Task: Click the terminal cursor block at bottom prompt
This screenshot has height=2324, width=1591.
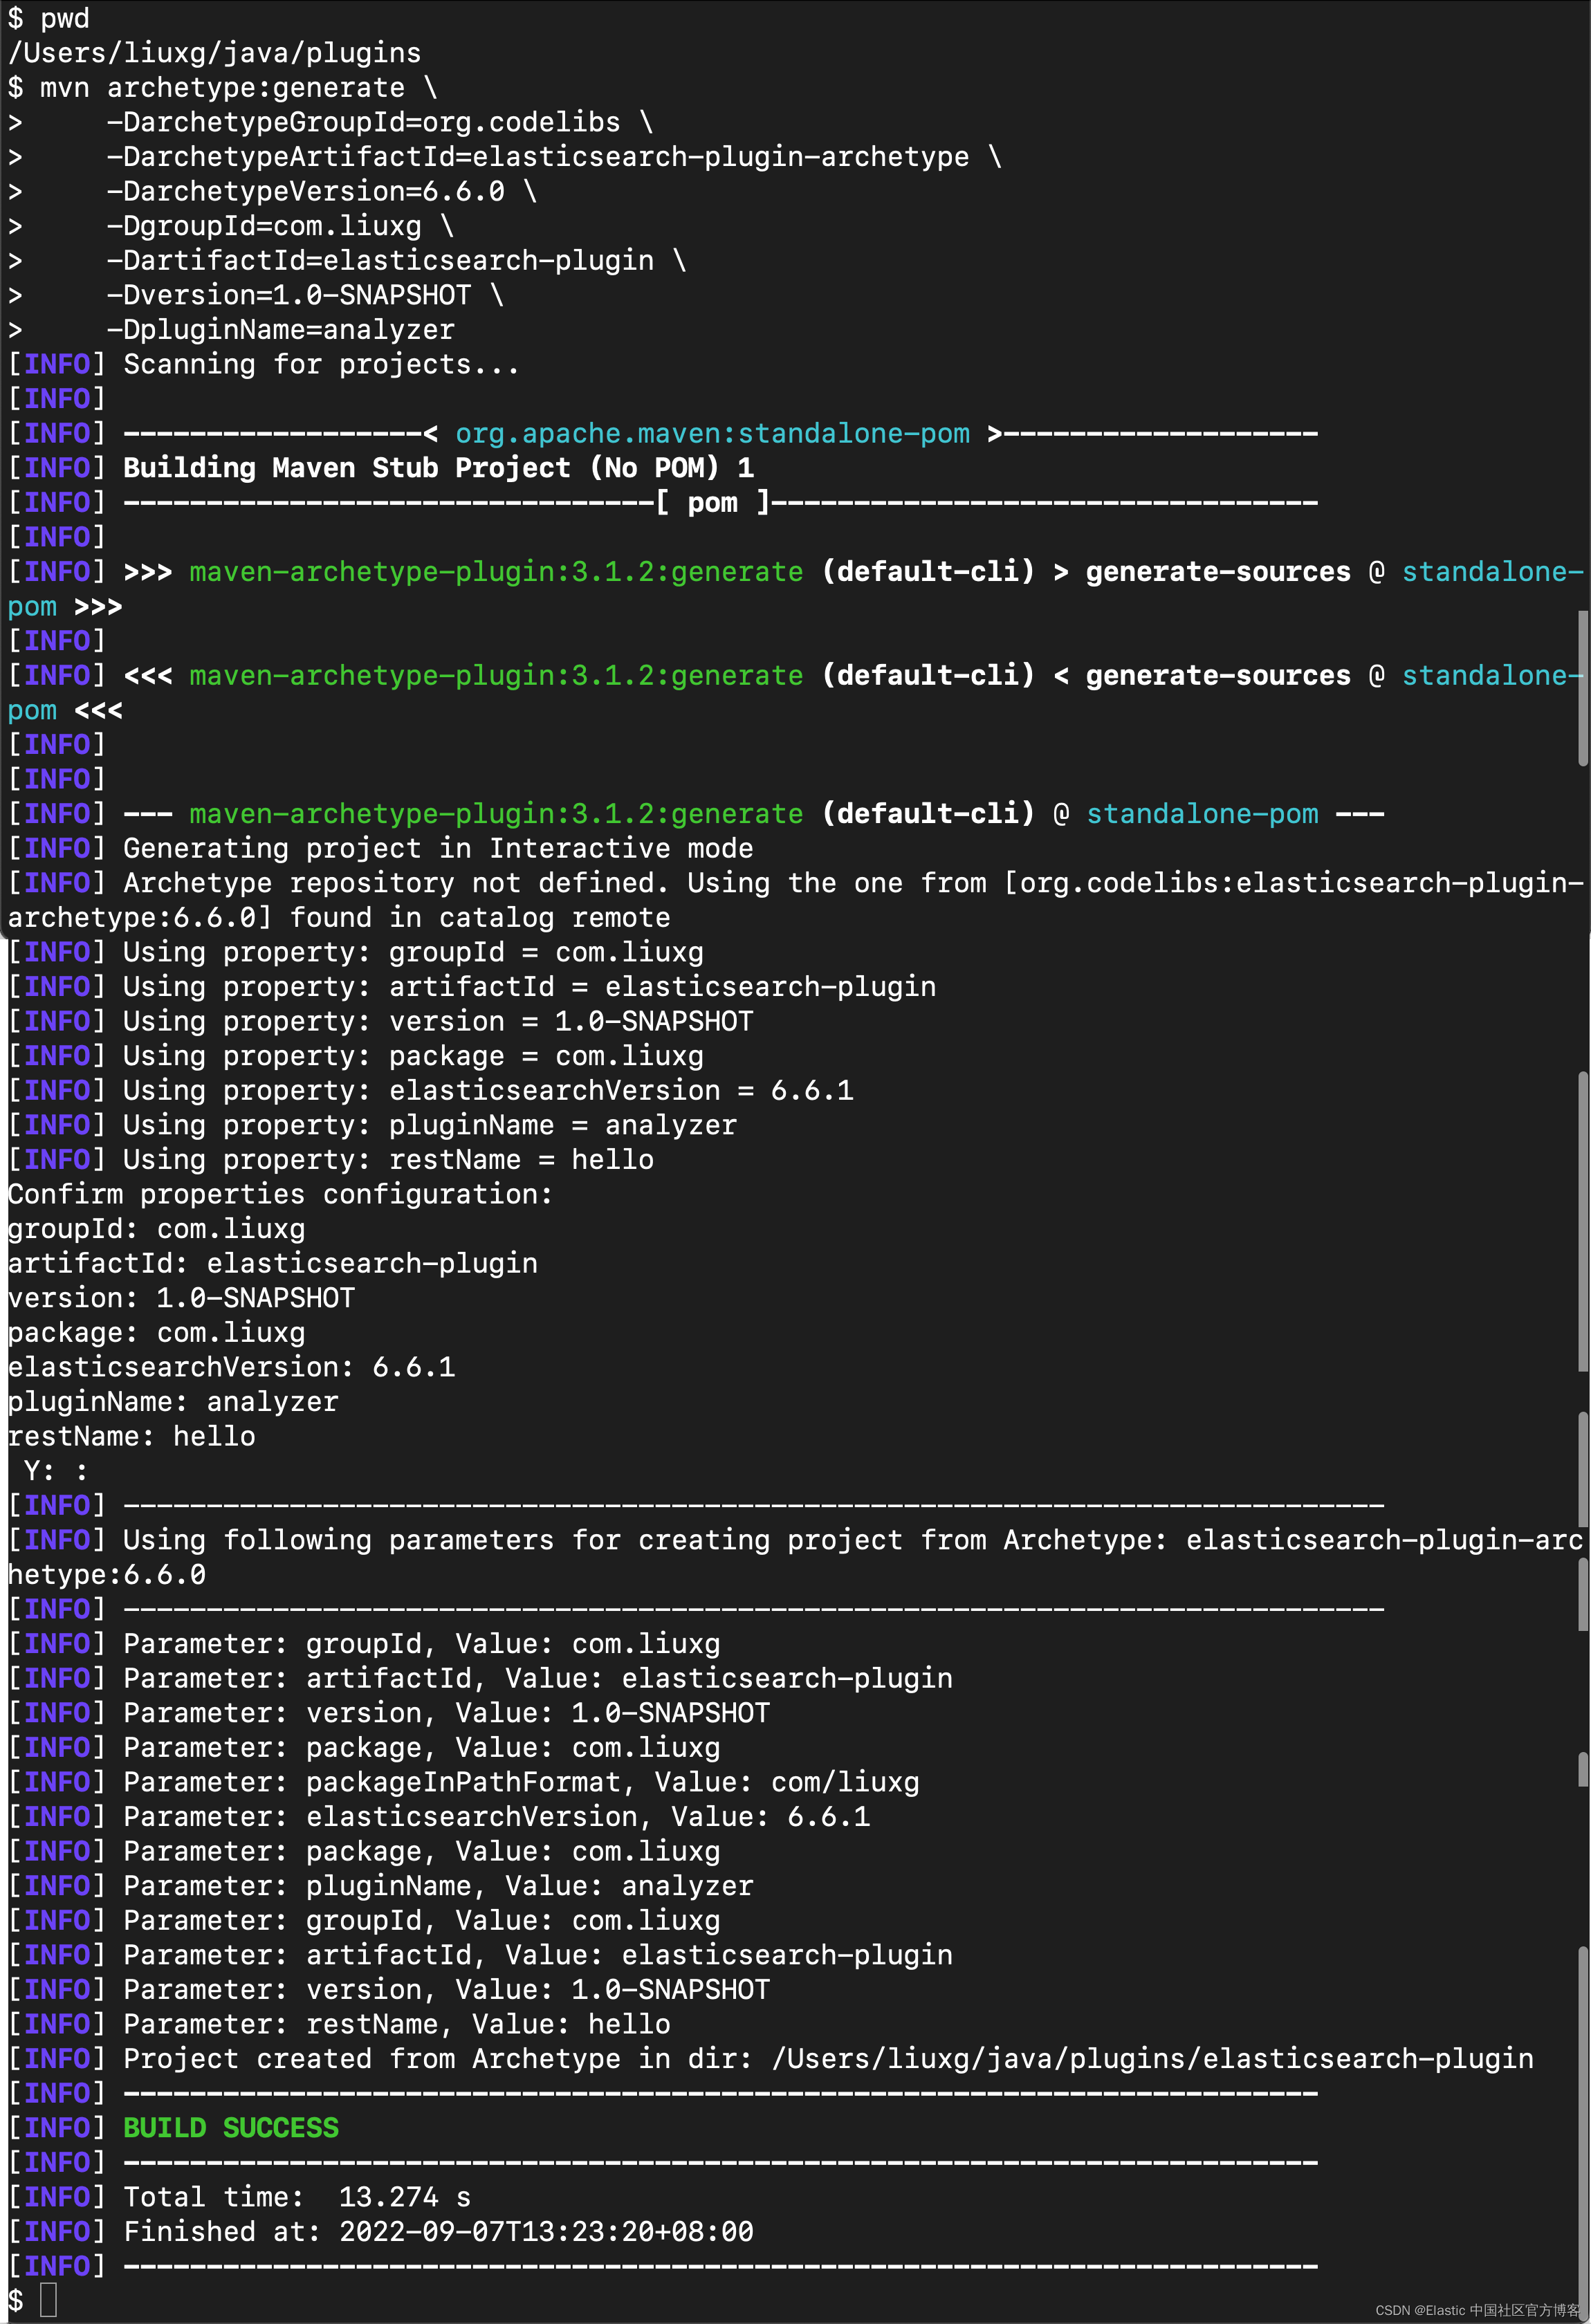Action: [x=48, y=2300]
